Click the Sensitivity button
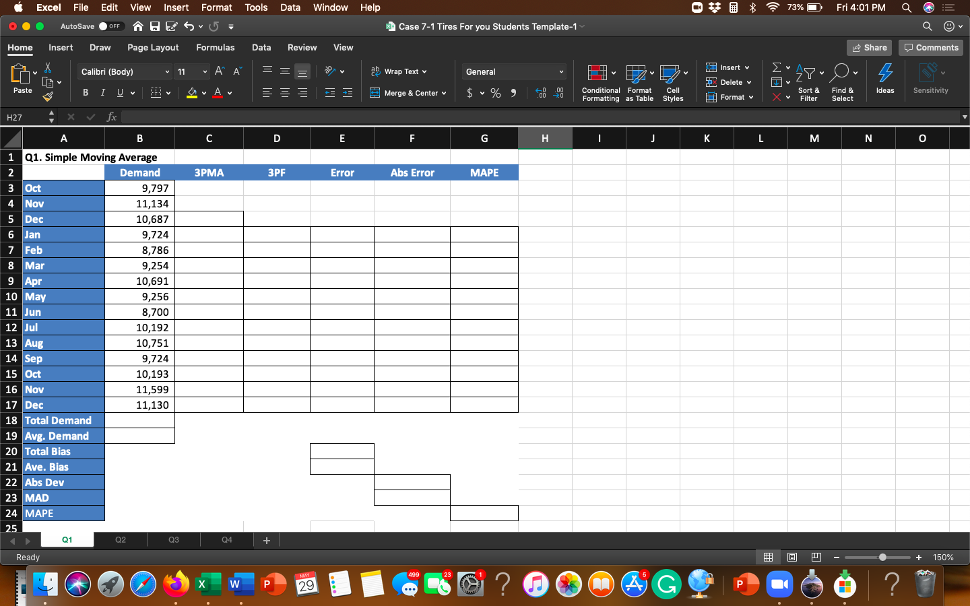Viewport: 970px width, 606px height. click(x=930, y=79)
